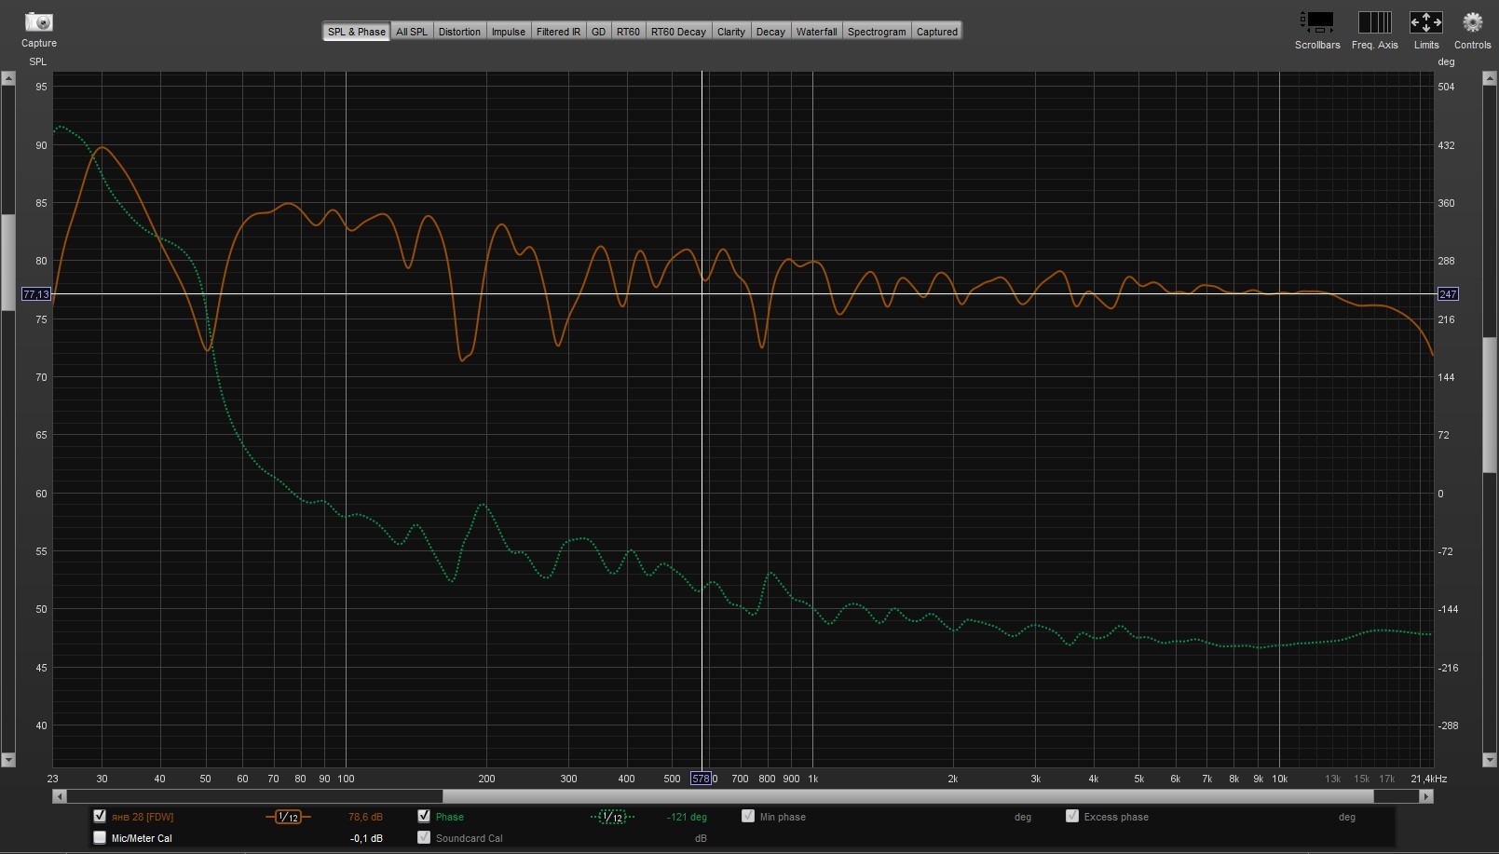This screenshot has width=1499, height=854.
Task: Click the -121 deg phase readout
Action: 687,817
